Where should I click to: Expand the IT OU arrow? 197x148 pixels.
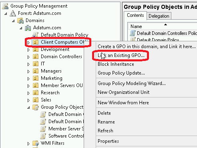28,64
